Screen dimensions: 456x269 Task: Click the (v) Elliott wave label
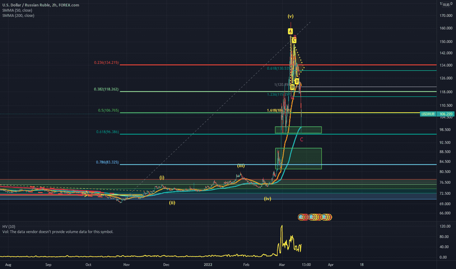291,16
